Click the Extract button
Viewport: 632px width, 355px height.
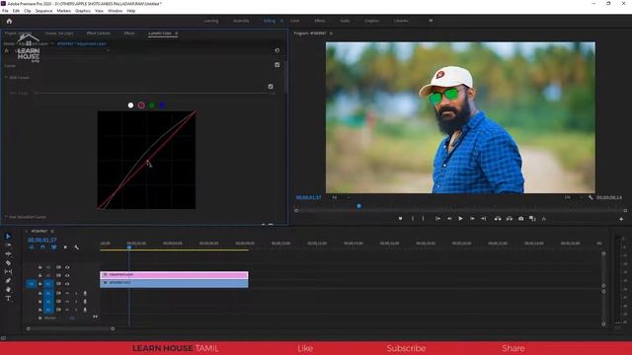pyautogui.click(x=510, y=219)
